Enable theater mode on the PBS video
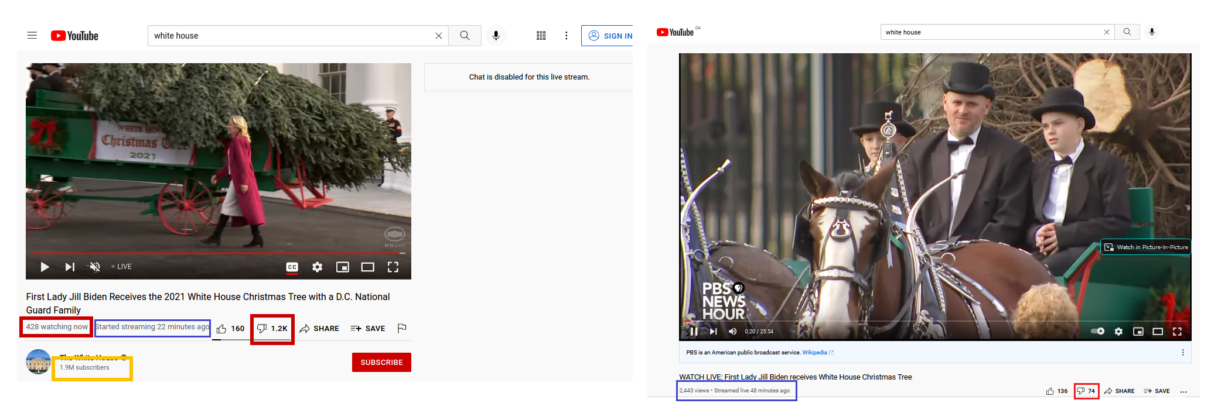Viewport: 1218px width, 417px height. (x=1158, y=332)
